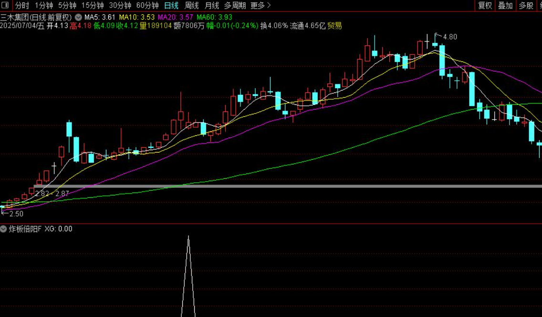The height and width of the screenshot is (317, 542).
Task: Select the 1分钟 period tab
Action: click(44, 6)
